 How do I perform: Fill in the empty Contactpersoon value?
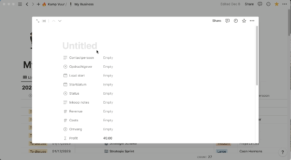click(108, 58)
